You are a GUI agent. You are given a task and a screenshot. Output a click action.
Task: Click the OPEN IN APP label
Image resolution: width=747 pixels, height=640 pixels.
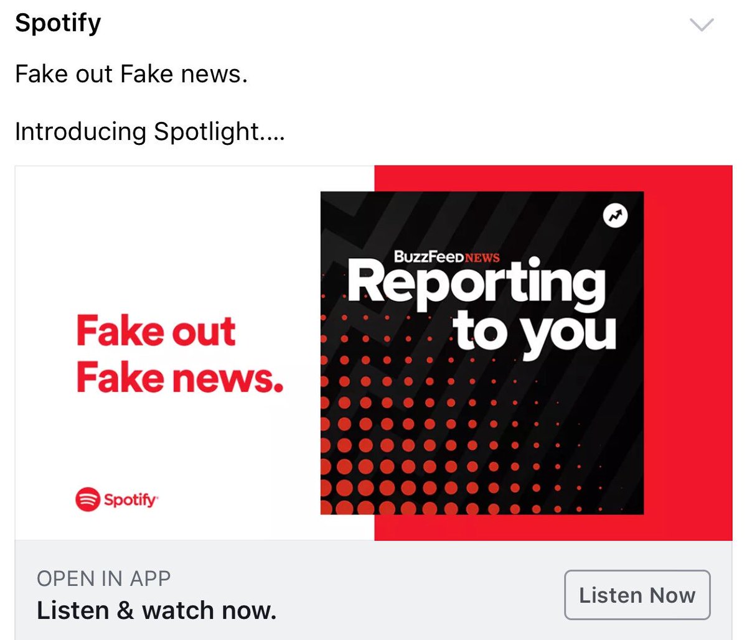tap(103, 578)
